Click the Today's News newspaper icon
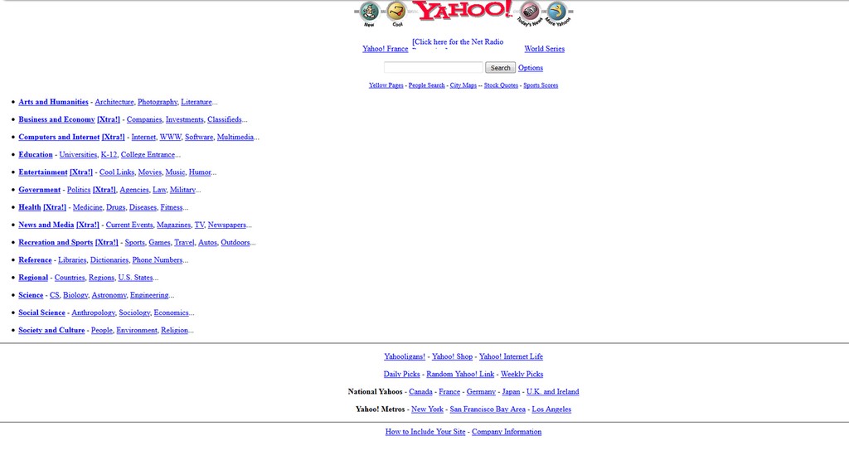The image size is (849, 470). (x=530, y=12)
